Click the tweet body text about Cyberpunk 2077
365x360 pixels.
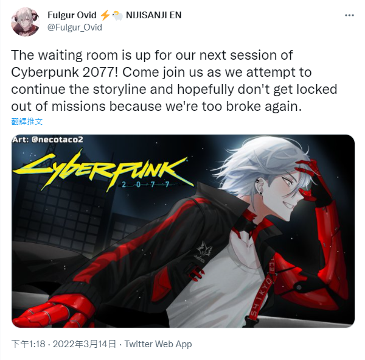174,80
